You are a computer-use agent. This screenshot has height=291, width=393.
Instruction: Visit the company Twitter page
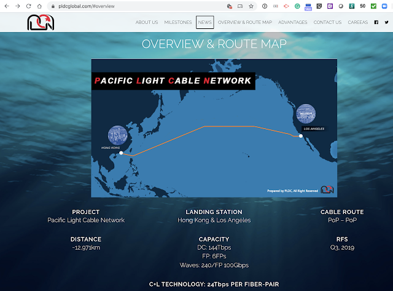click(x=386, y=22)
